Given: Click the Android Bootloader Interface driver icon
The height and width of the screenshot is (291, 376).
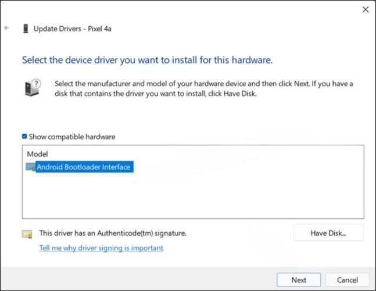Looking at the screenshot, I should pos(31,167).
